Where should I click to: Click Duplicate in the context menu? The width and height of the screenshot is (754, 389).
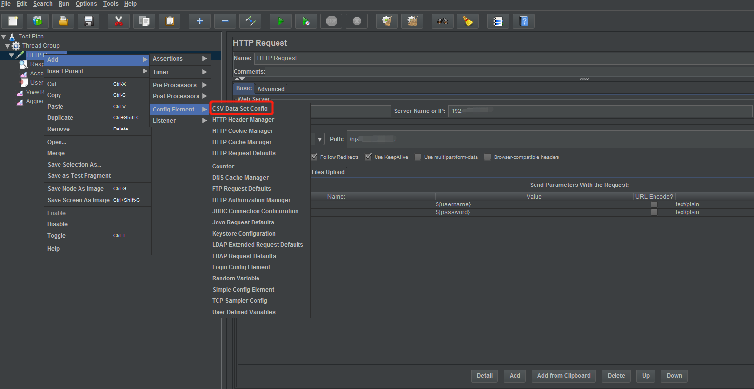[98, 118]
